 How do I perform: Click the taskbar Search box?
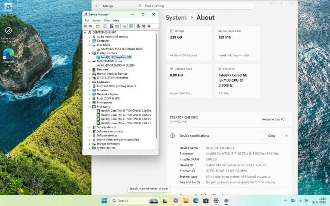point(134,200)
